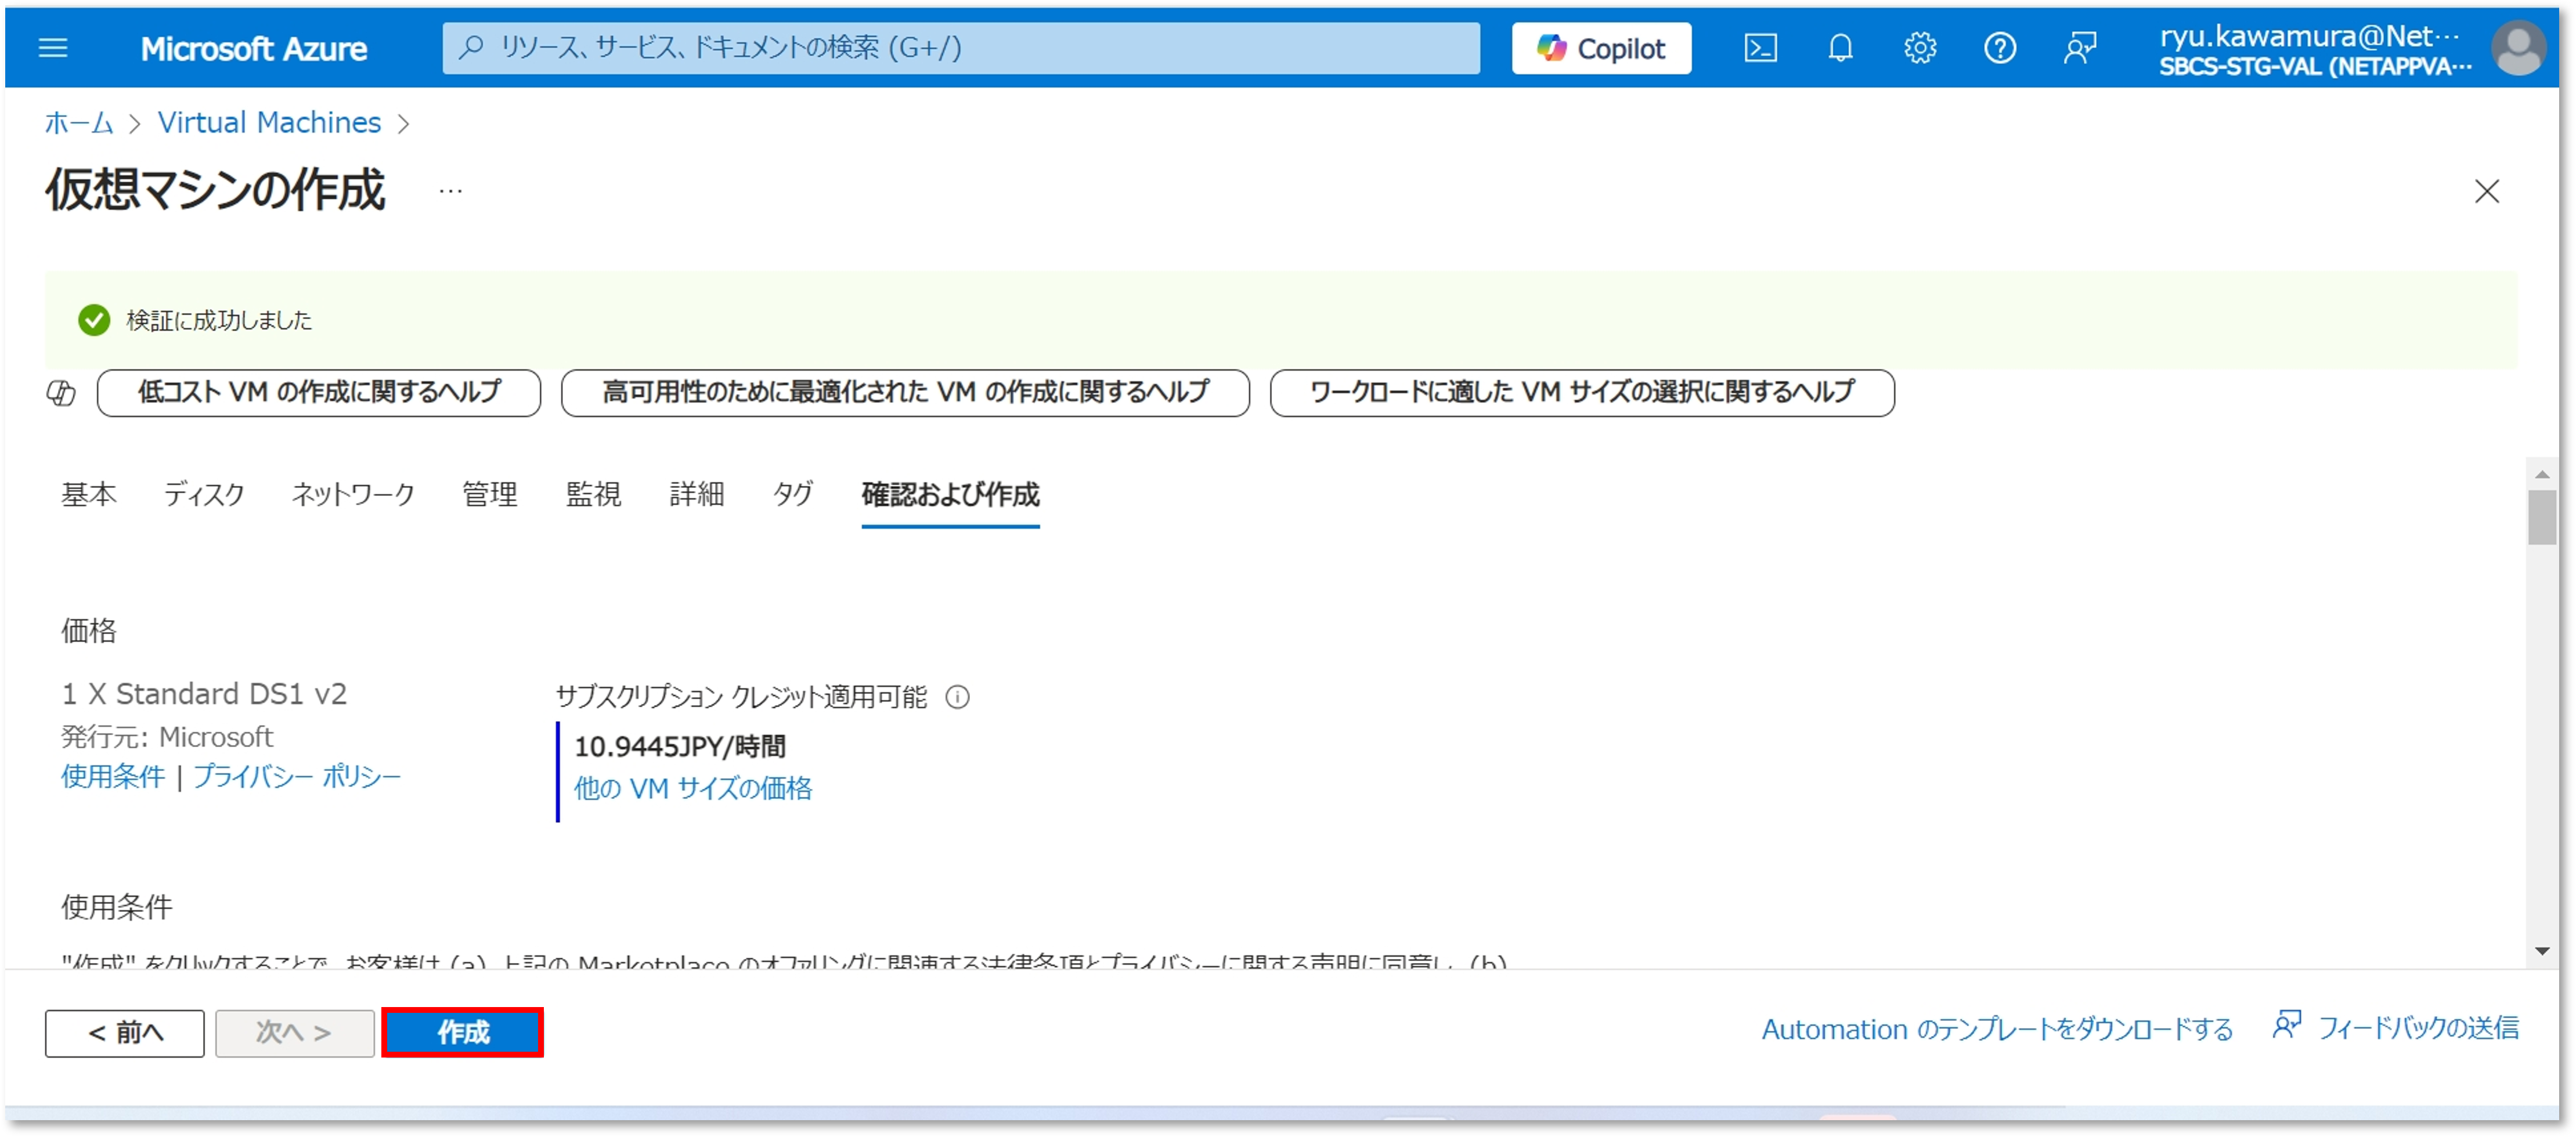
Task: Click the blue 作成 button
Action: pyautogui.click(x=463, y=1032)
